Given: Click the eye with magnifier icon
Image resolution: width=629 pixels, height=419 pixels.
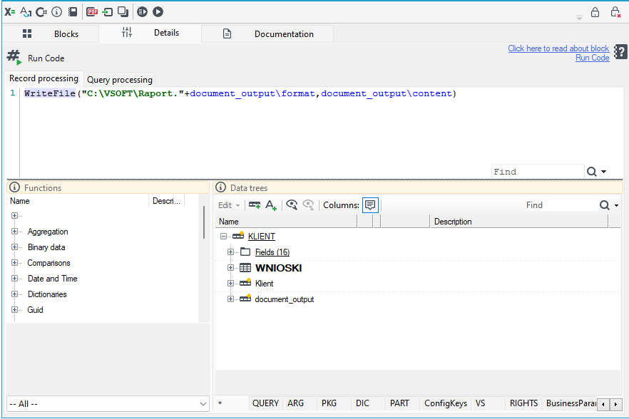Looking at the screenshot, I should pos(292,205).
